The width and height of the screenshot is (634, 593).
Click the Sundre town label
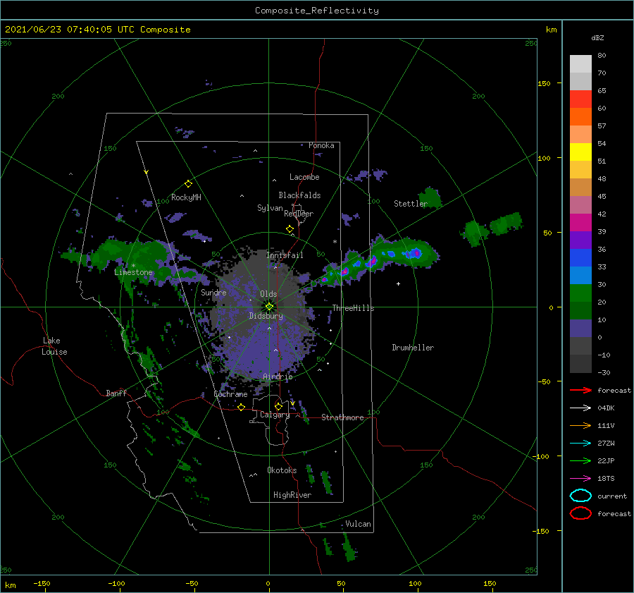213,292
